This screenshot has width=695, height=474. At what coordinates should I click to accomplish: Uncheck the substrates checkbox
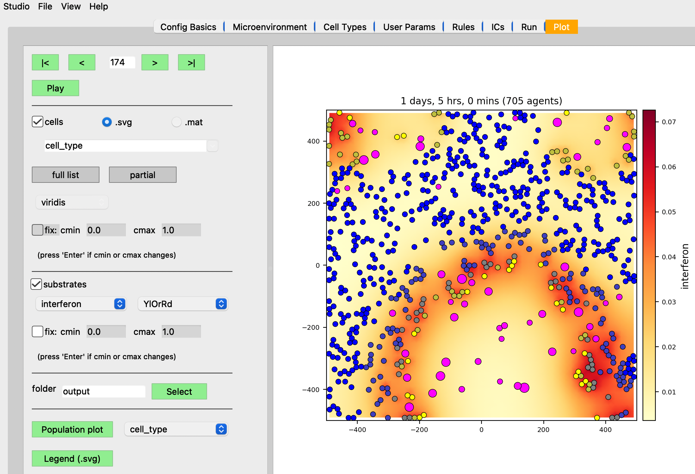coord(36,284)
